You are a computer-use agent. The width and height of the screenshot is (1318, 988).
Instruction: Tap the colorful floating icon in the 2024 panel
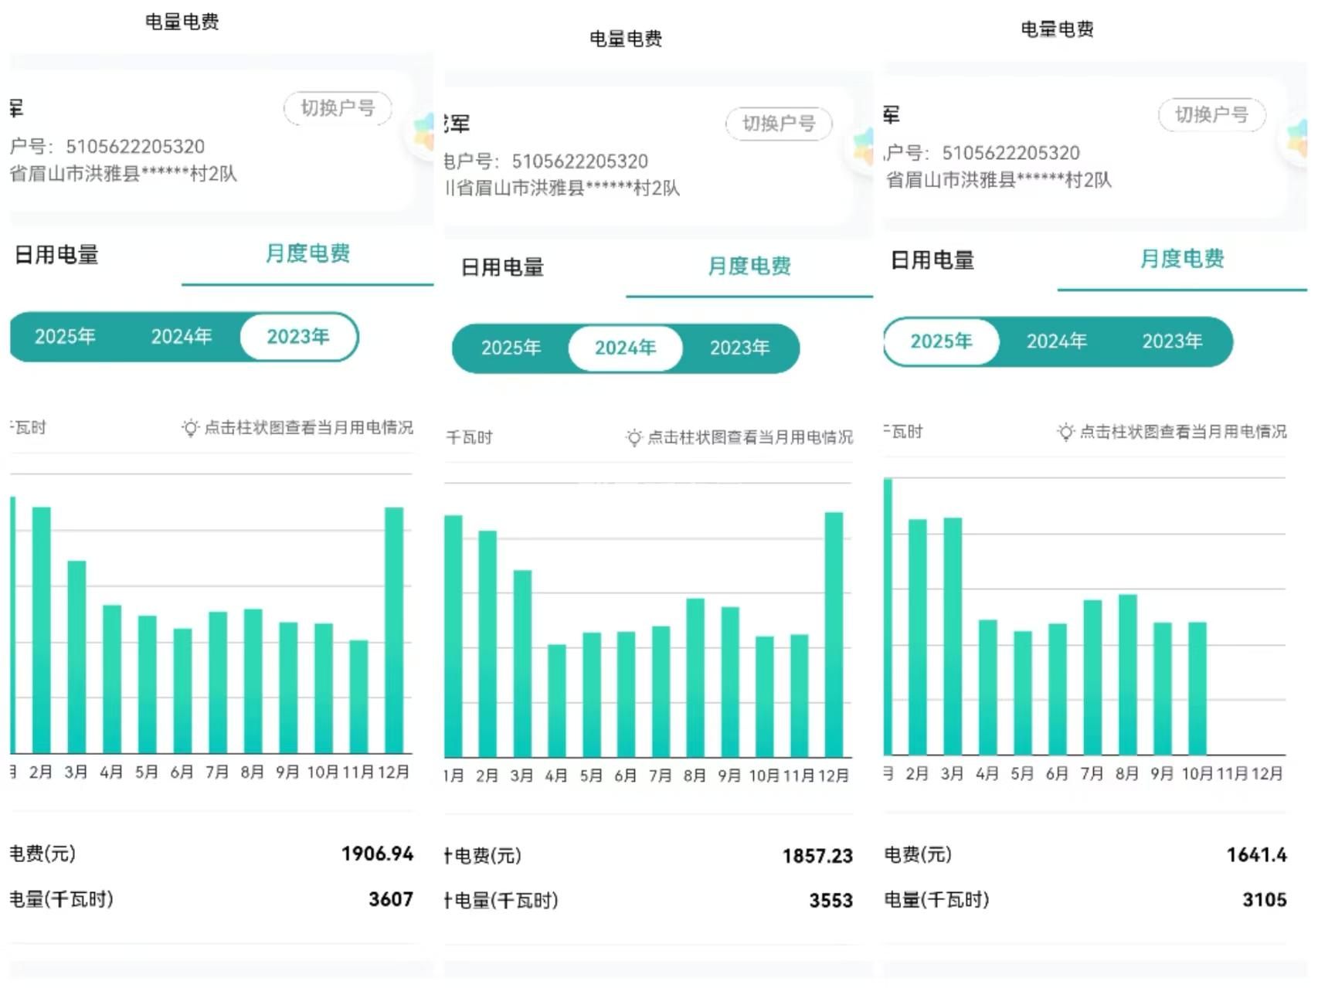[863, 147]
